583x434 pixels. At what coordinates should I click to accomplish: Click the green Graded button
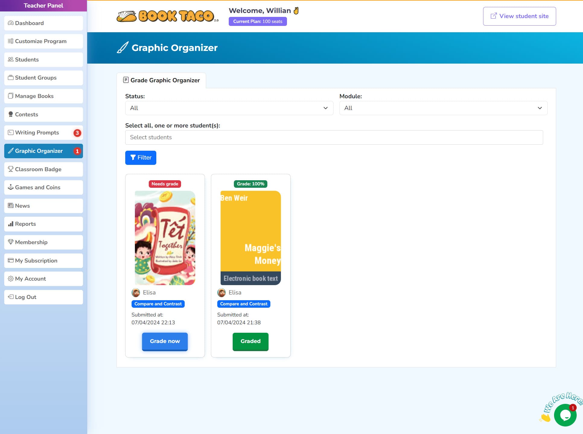coord(250,341)
